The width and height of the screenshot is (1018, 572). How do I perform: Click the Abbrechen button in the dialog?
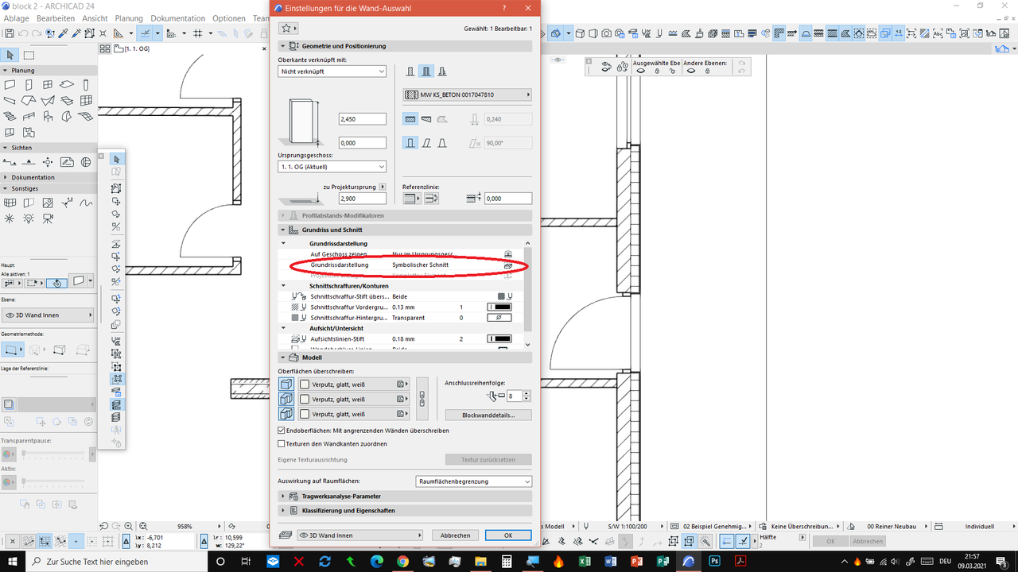click(456, 535)
